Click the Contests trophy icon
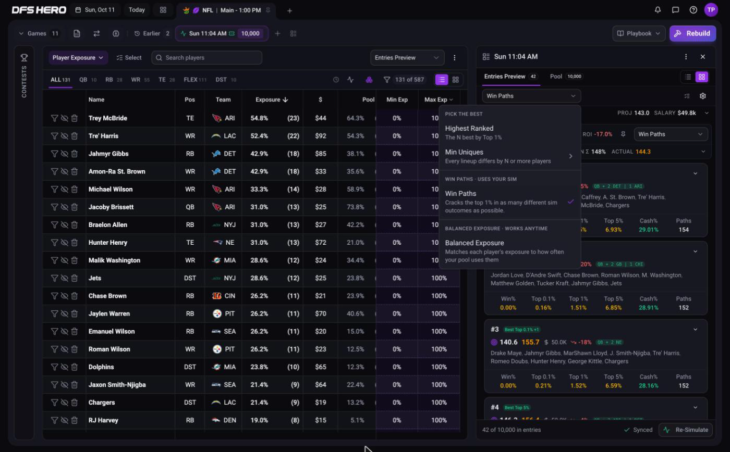The image size is (730, 452). click(x=24, y=58)
